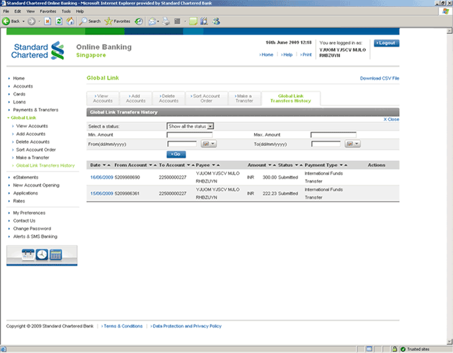
Task: Click the Go button
Action: pyautogui.click(x=176, y=154)
